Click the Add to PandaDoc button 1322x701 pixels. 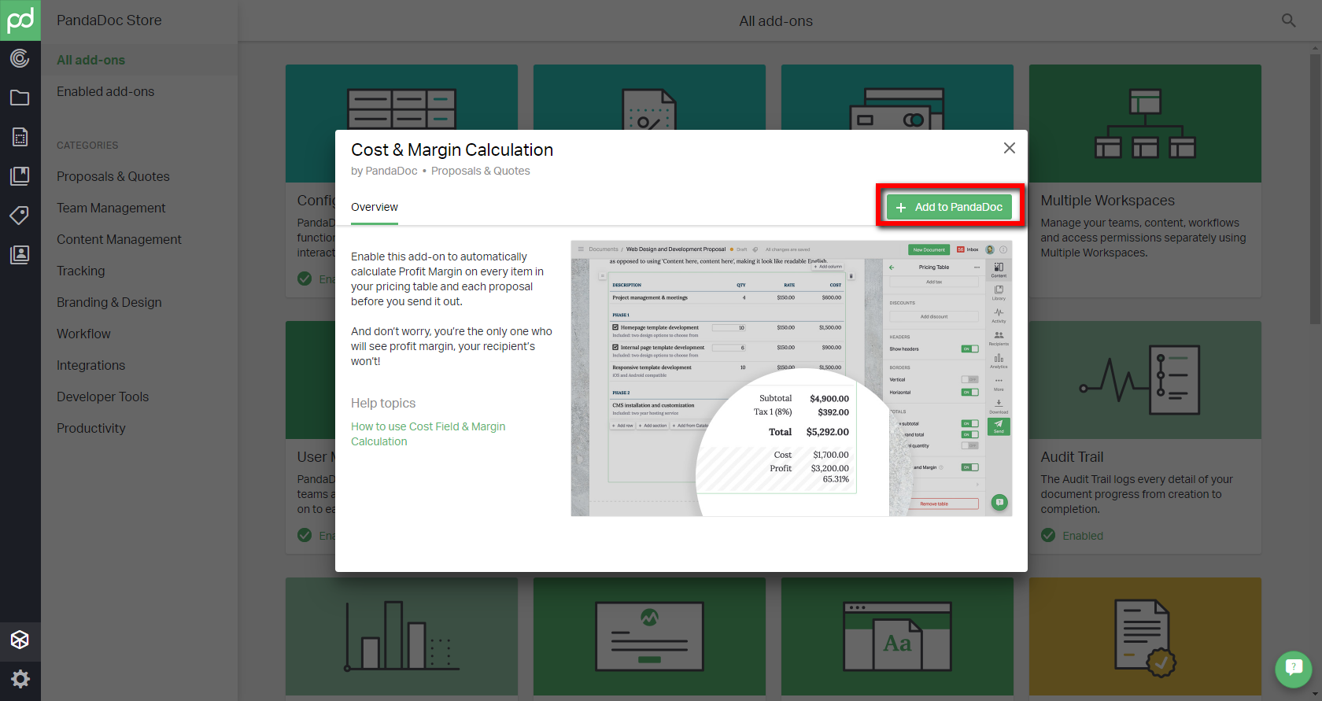[949, 207]
